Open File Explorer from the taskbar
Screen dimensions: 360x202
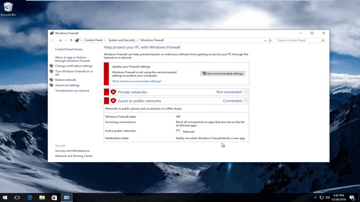pos(42,198)
